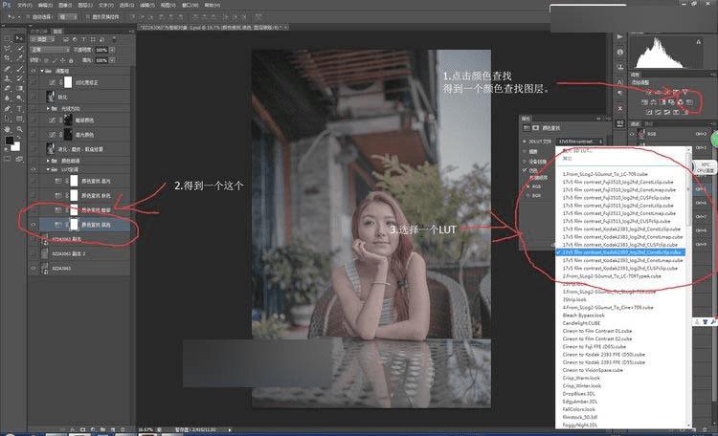Switch to the 通道 channels tab
Screen dimensions: 718x436
point(635,123)
